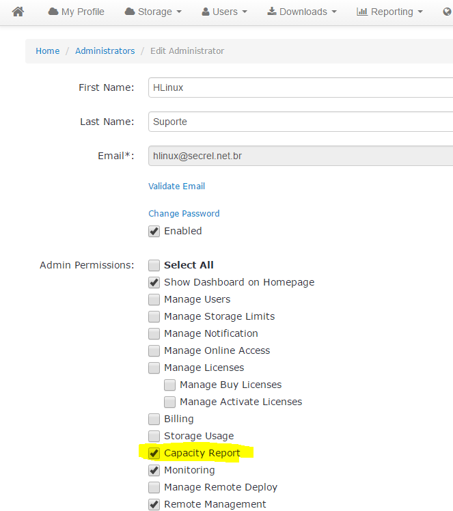Check the Manage Licenses checkbox
Viewport: 453px width, 511px height.
pos(154,368)
